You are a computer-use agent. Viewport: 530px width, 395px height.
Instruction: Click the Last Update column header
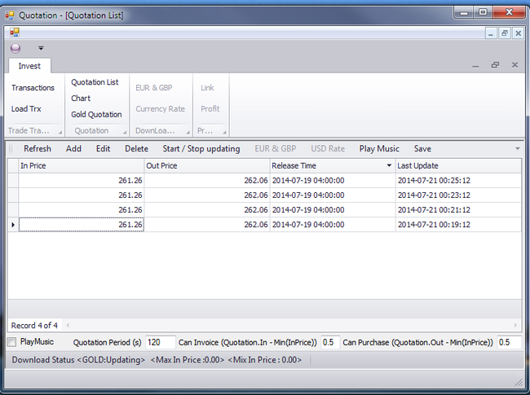tap(458, 166)
